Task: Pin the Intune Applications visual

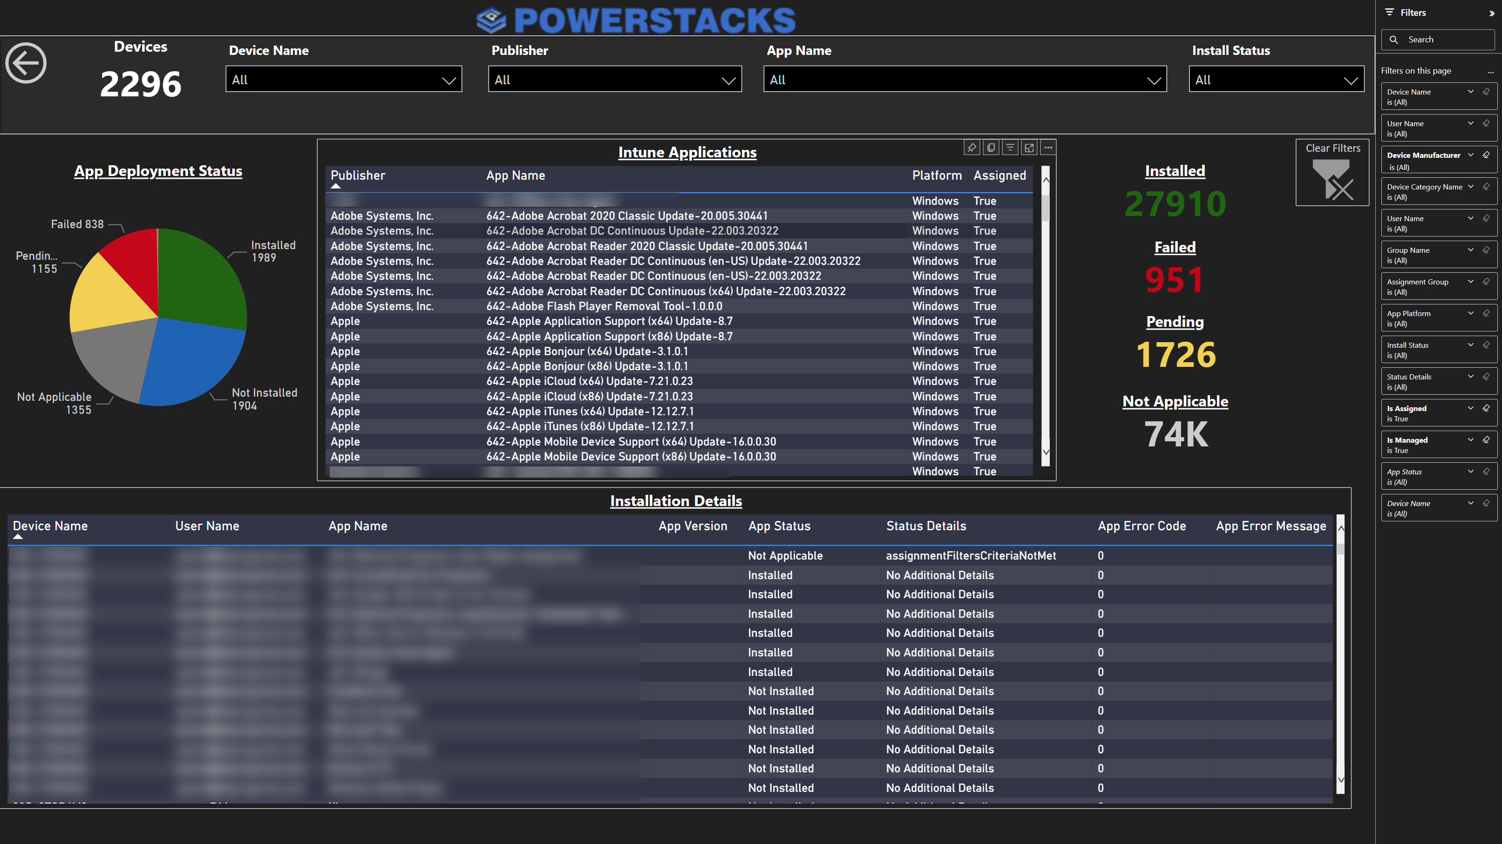Action: point(972,148)
